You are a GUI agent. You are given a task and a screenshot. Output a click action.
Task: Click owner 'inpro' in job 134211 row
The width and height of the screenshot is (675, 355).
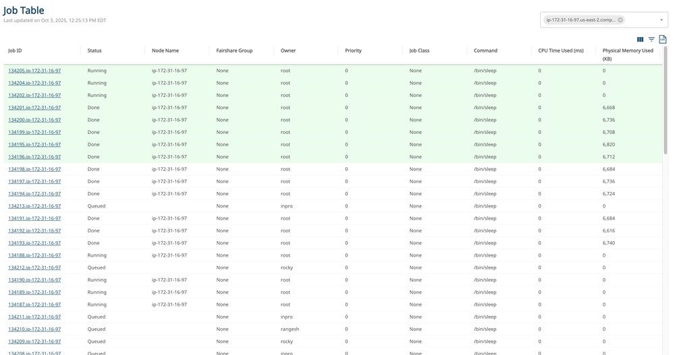click(x=287, y=317)
